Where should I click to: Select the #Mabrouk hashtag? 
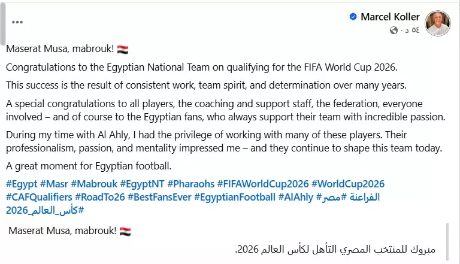[x=93, y=184]
